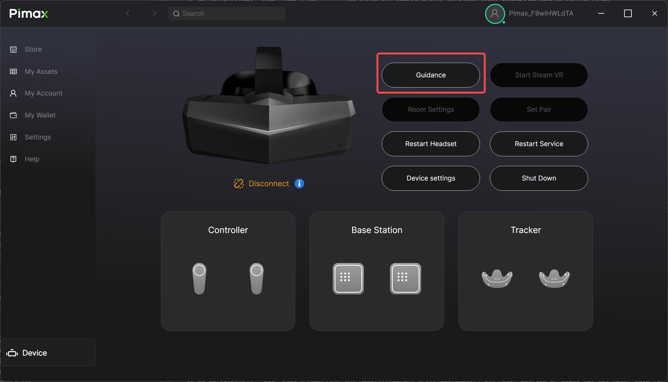Go back with the left arrow
Screen dimensions: 668x382
pos(128,13)
